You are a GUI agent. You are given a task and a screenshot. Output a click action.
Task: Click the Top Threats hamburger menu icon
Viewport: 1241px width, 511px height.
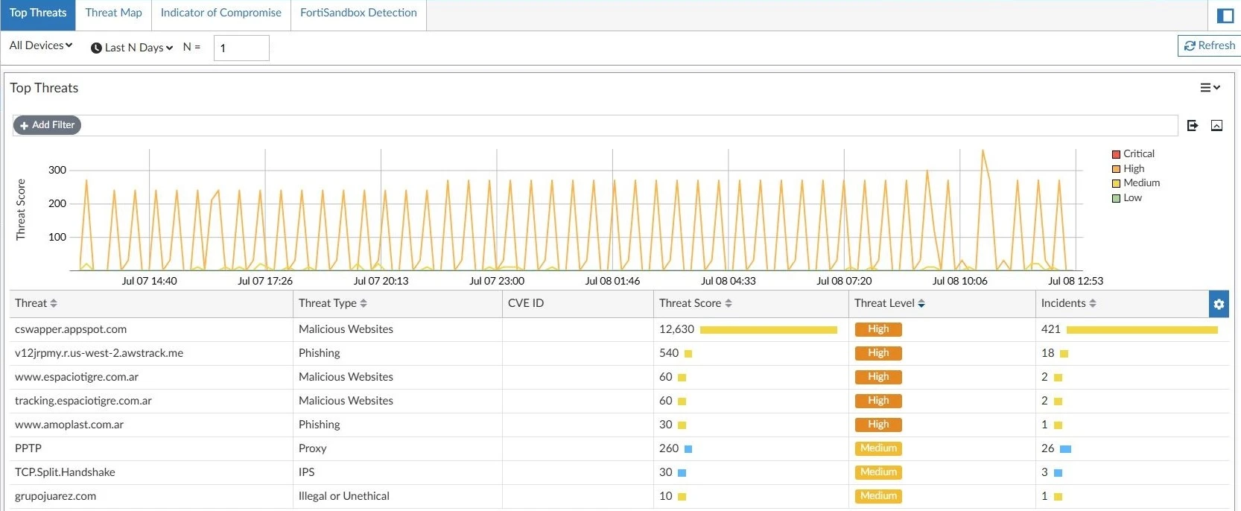click(1210, 88)
